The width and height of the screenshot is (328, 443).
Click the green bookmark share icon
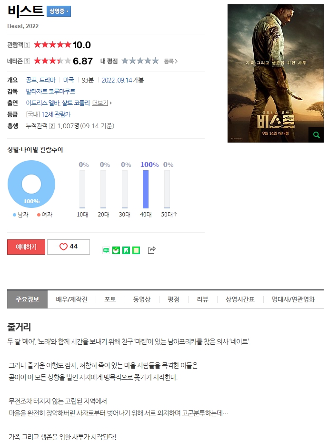126,250
